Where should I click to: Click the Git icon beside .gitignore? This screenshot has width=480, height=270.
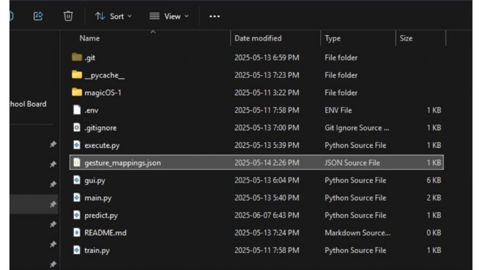pyautogui.click(x=76, y=127)
